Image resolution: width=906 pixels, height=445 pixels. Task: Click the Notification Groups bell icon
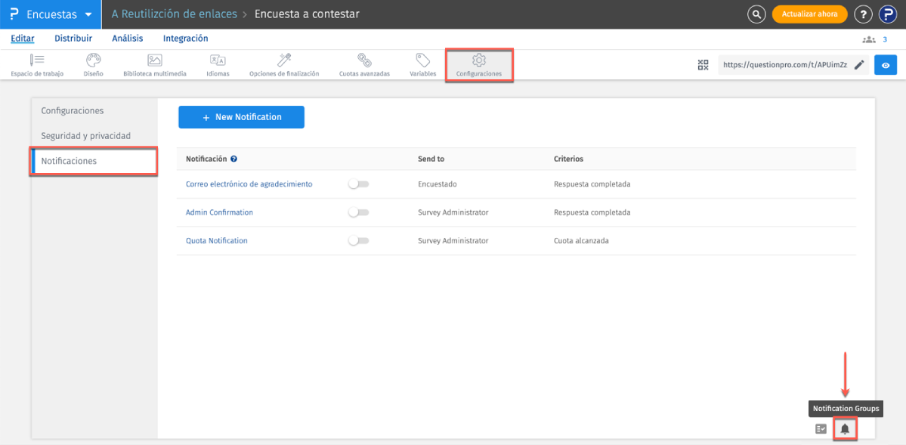[845, 429]
